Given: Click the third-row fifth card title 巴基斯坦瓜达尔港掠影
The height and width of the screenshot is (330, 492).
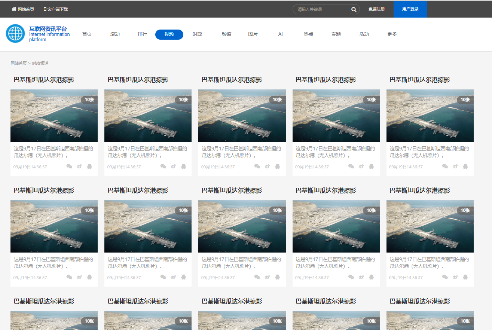Looking at the screenshot, I should tap(420, 301).
